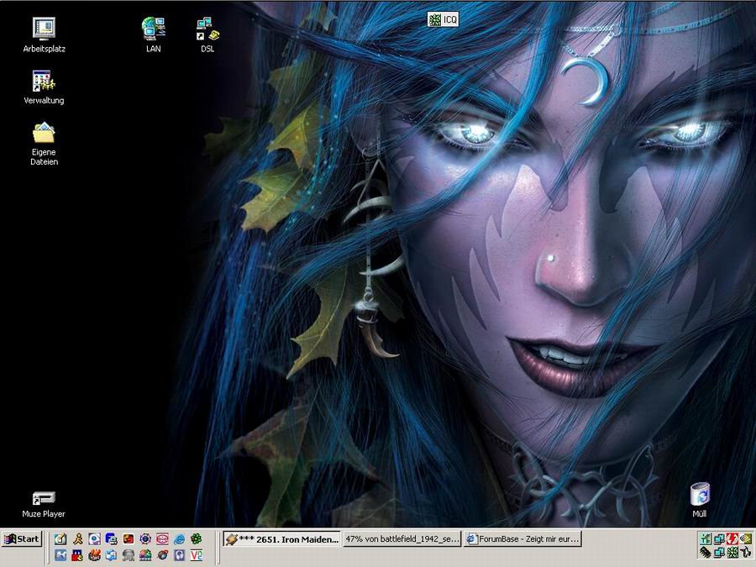This screenshot has width=756, height=567.
Task: Click the ICQ flower system tray icon
Action: (732, 552)
